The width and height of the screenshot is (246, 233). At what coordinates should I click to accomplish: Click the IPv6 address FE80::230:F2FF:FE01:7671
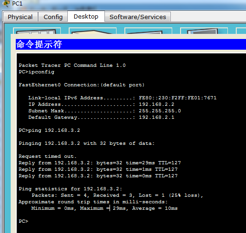[178, 98]
